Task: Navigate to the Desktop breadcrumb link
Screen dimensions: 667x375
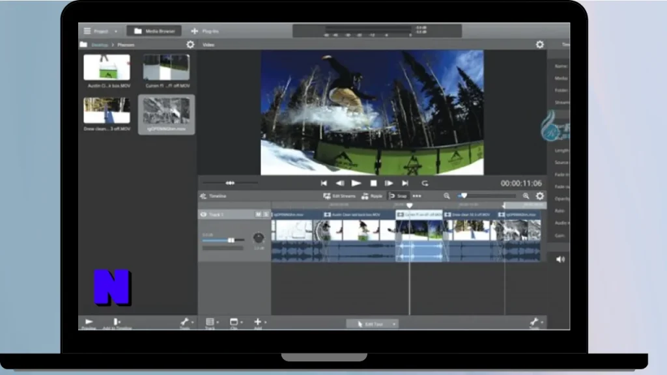Action: tap(100, 45)
